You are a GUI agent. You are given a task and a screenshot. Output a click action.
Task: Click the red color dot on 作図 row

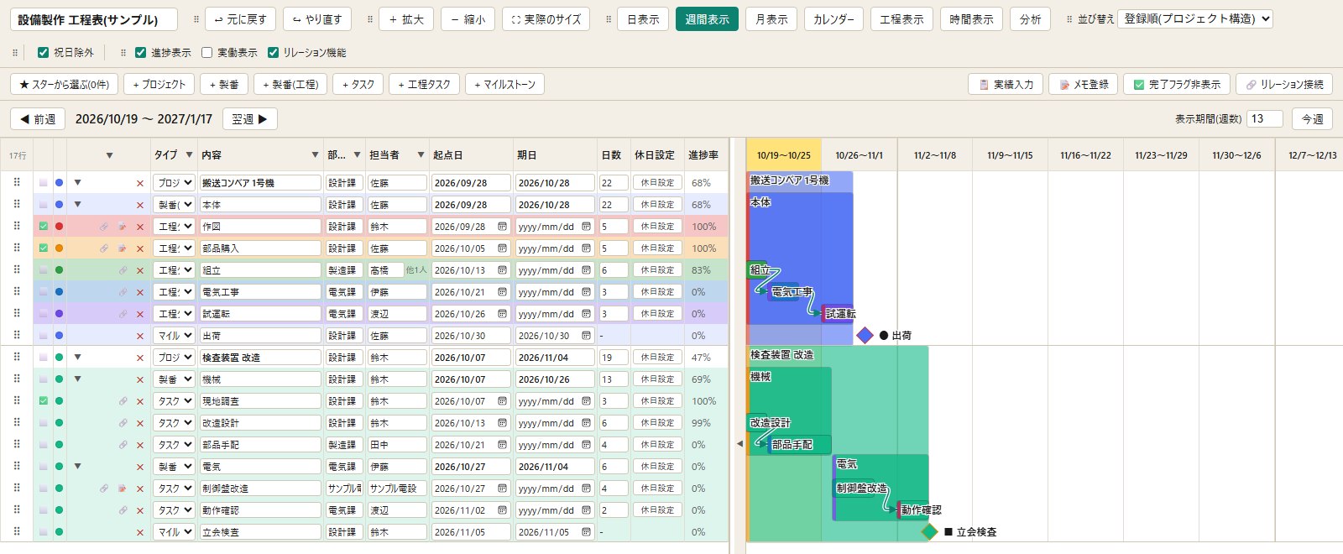[59, 227]
